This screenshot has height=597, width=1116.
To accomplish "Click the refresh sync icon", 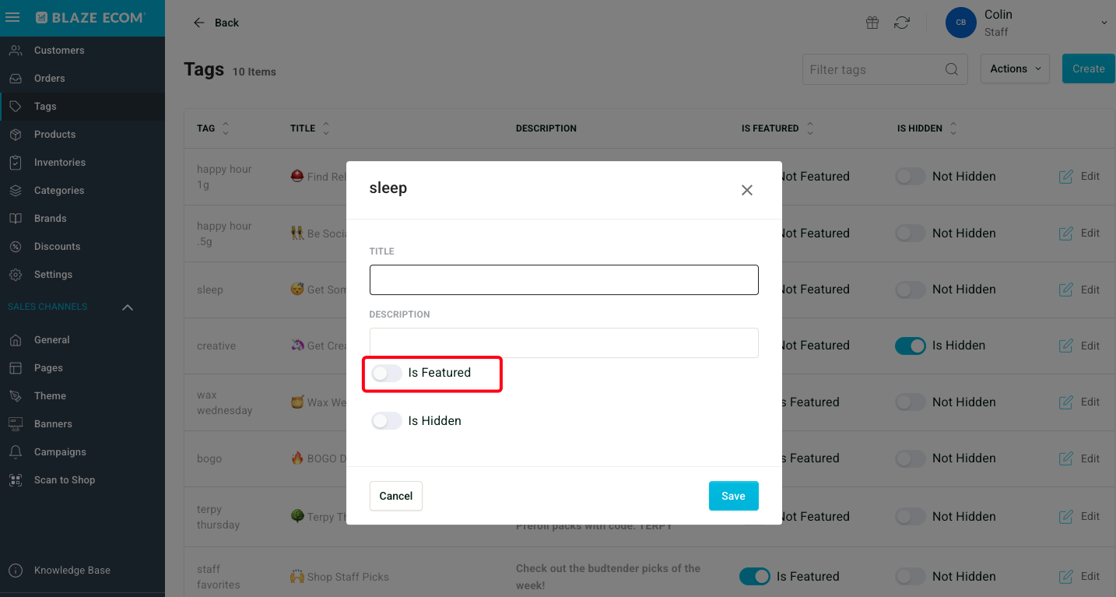I will [x=902, y=23].
